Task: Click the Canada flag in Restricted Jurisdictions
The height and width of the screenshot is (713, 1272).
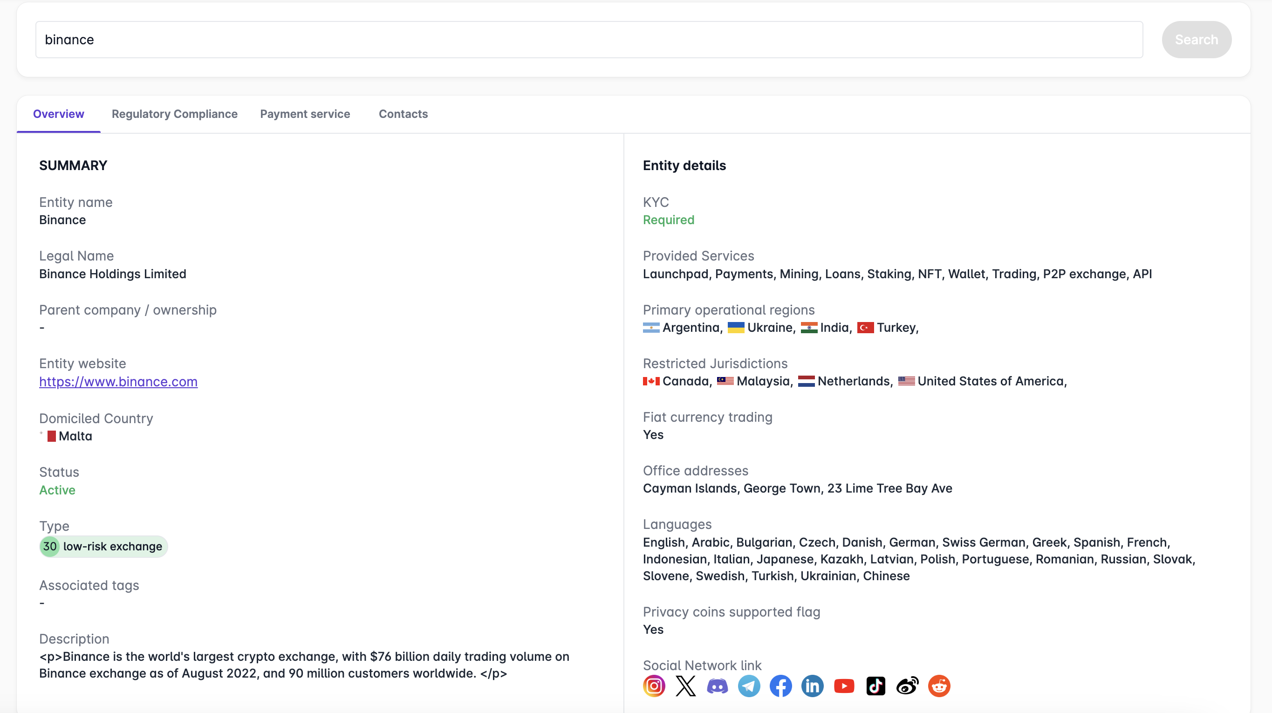Action: click(x=651, y=381)
